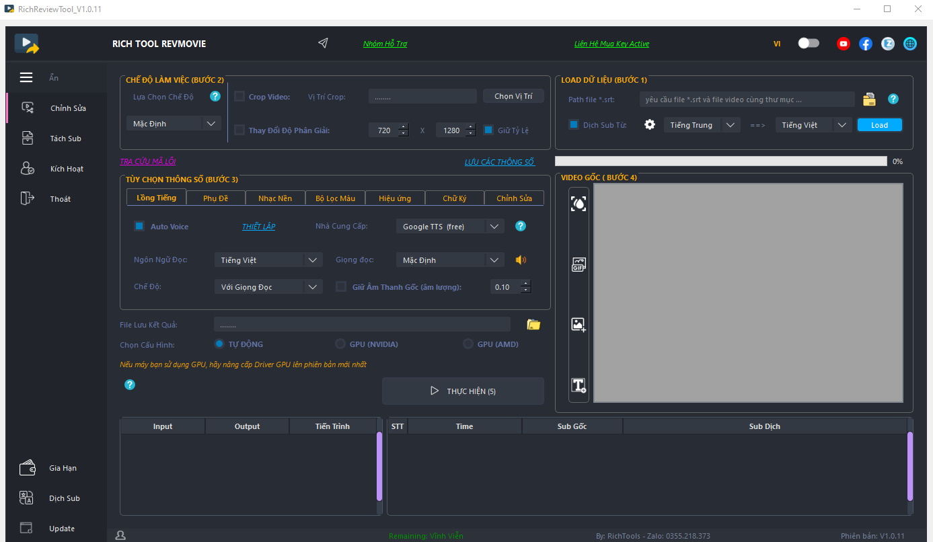
Task: Click the add text overlay icon
Action: 579,385
